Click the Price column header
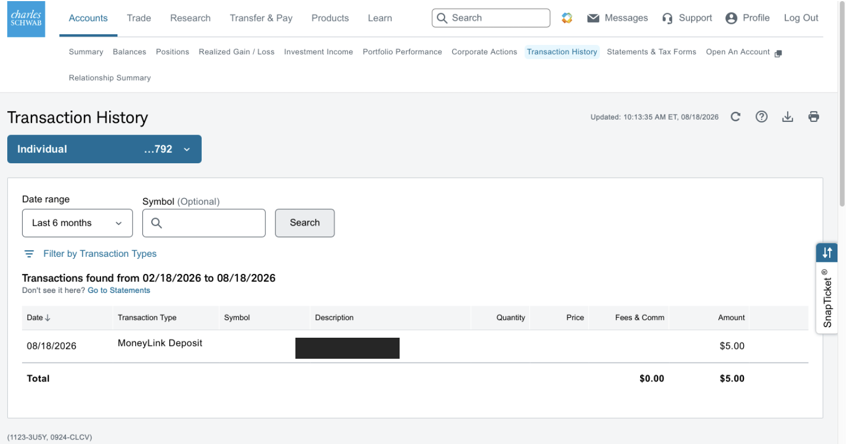The width and height of the screenshot is (848, 444). (x=575, y=318)
